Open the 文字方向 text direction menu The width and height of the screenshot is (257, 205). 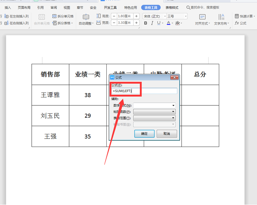[221, 19]
